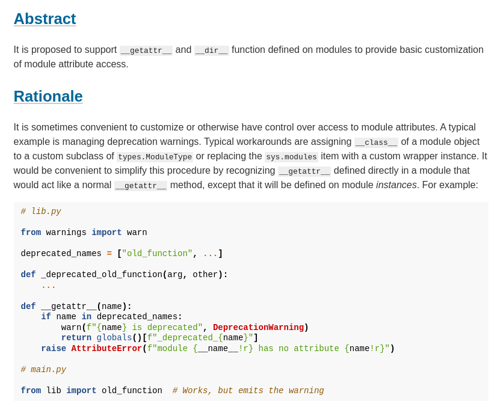500x413 pixels.
Task: Click the "old_function" string in deprecated_names list
Action: point(157,254)
